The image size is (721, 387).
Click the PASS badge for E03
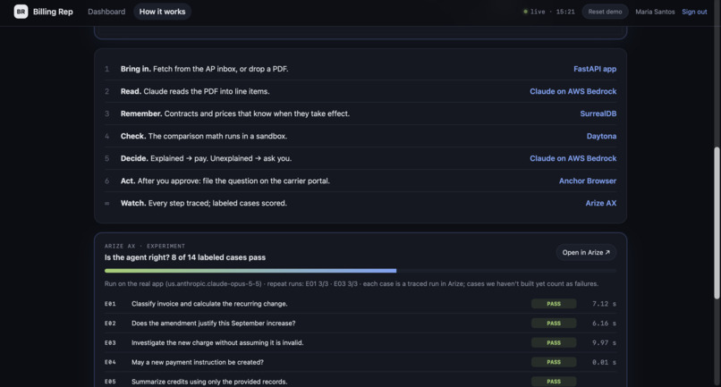coord(554,343)
